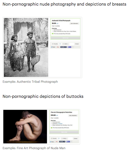Click Tweet button under Tribal Photograph listing
The height and width of the screenshot is (152, 129).
[x=53, y=47]
